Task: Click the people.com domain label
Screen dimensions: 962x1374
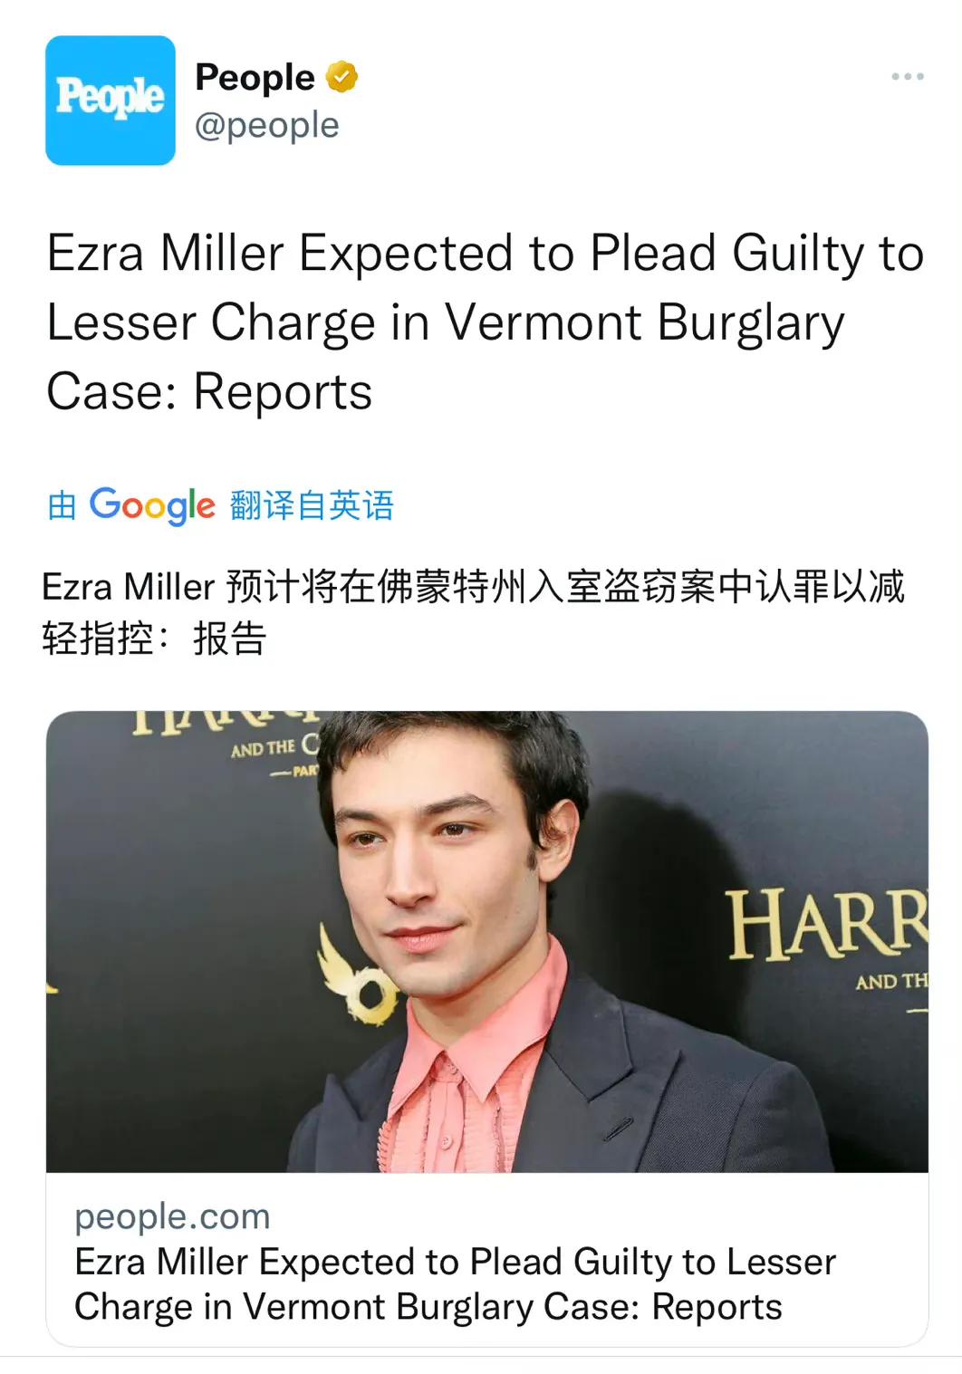Action: 172,1216
